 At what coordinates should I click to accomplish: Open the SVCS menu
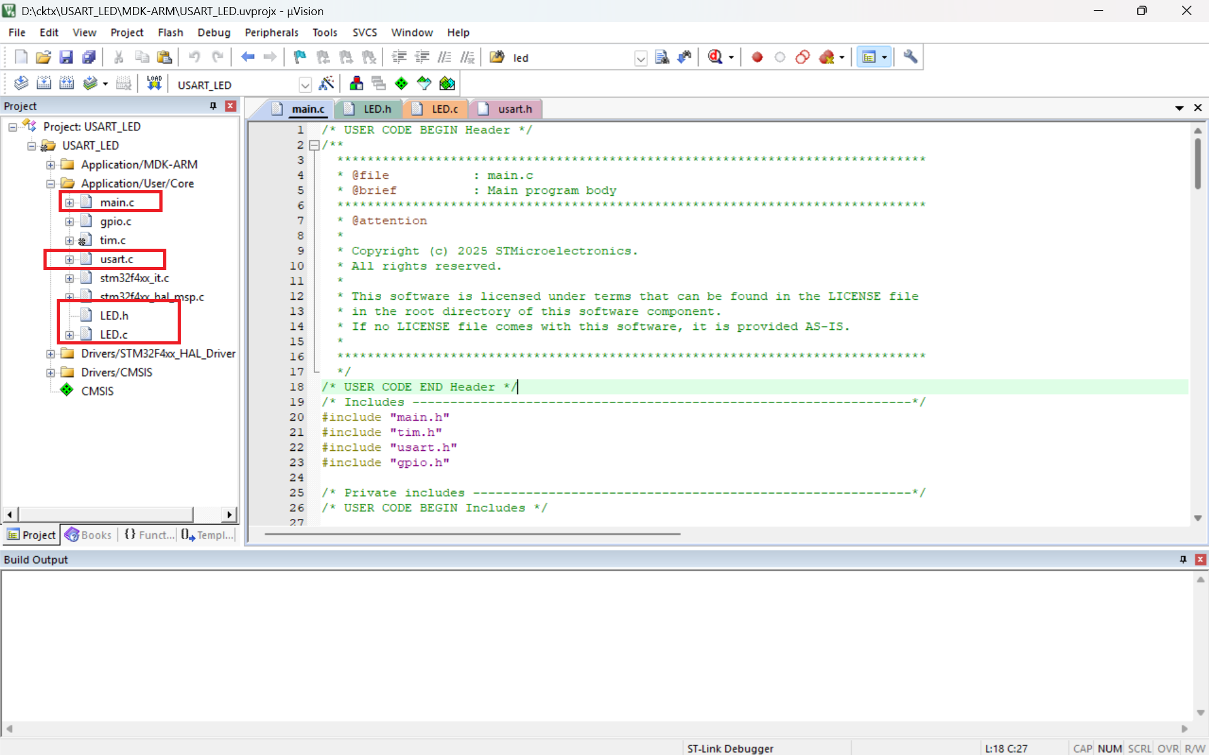365,32
